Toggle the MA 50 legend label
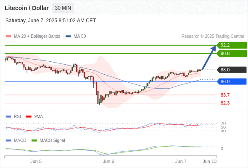The width and height of the screenshot is (248, 168). tap(80, 37)
